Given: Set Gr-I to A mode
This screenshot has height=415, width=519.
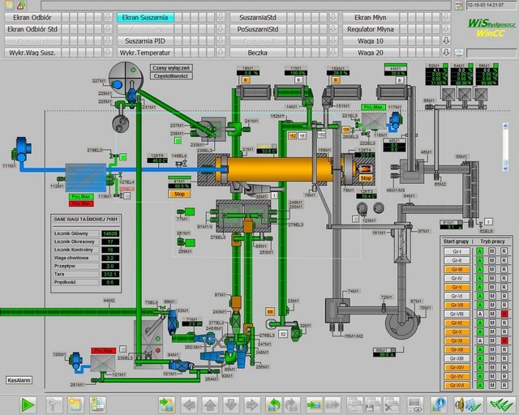Looking at the screenshot, I should [x=479, y=251].
